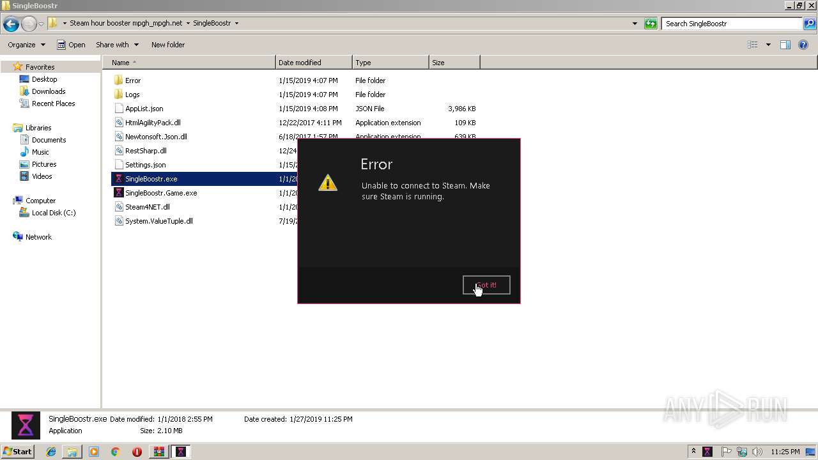Click the SingleBoostr hourglass taskbar button
This screenshot has height=460, width=818.
pos(181,452)
